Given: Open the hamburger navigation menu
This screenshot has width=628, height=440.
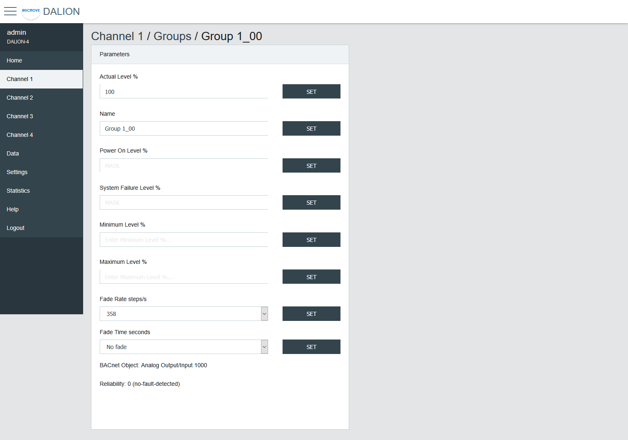Looking at the screenshot, I should pyautogui.click(x=10, y=11).
